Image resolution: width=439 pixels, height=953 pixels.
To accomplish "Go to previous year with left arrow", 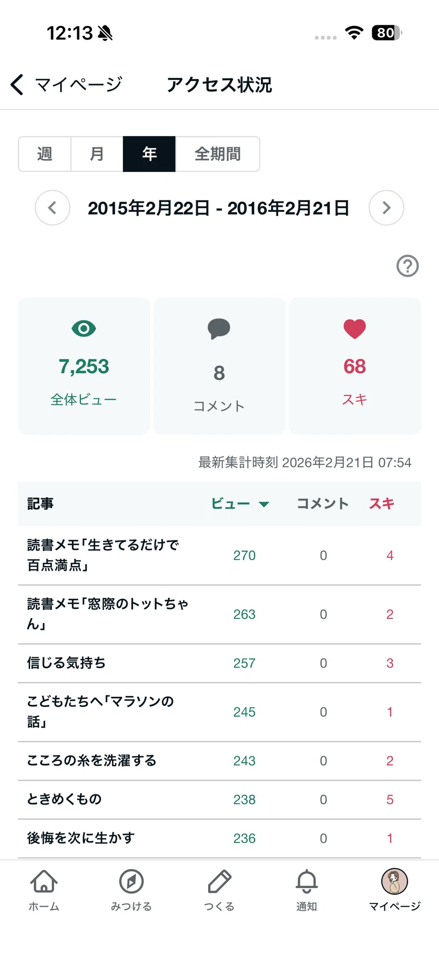I will 53,207.
